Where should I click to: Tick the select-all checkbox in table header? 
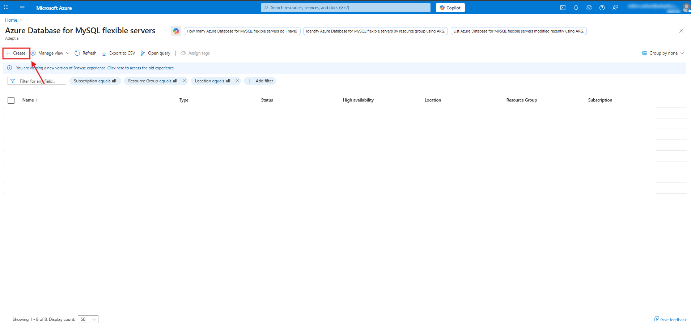[11, 100]
